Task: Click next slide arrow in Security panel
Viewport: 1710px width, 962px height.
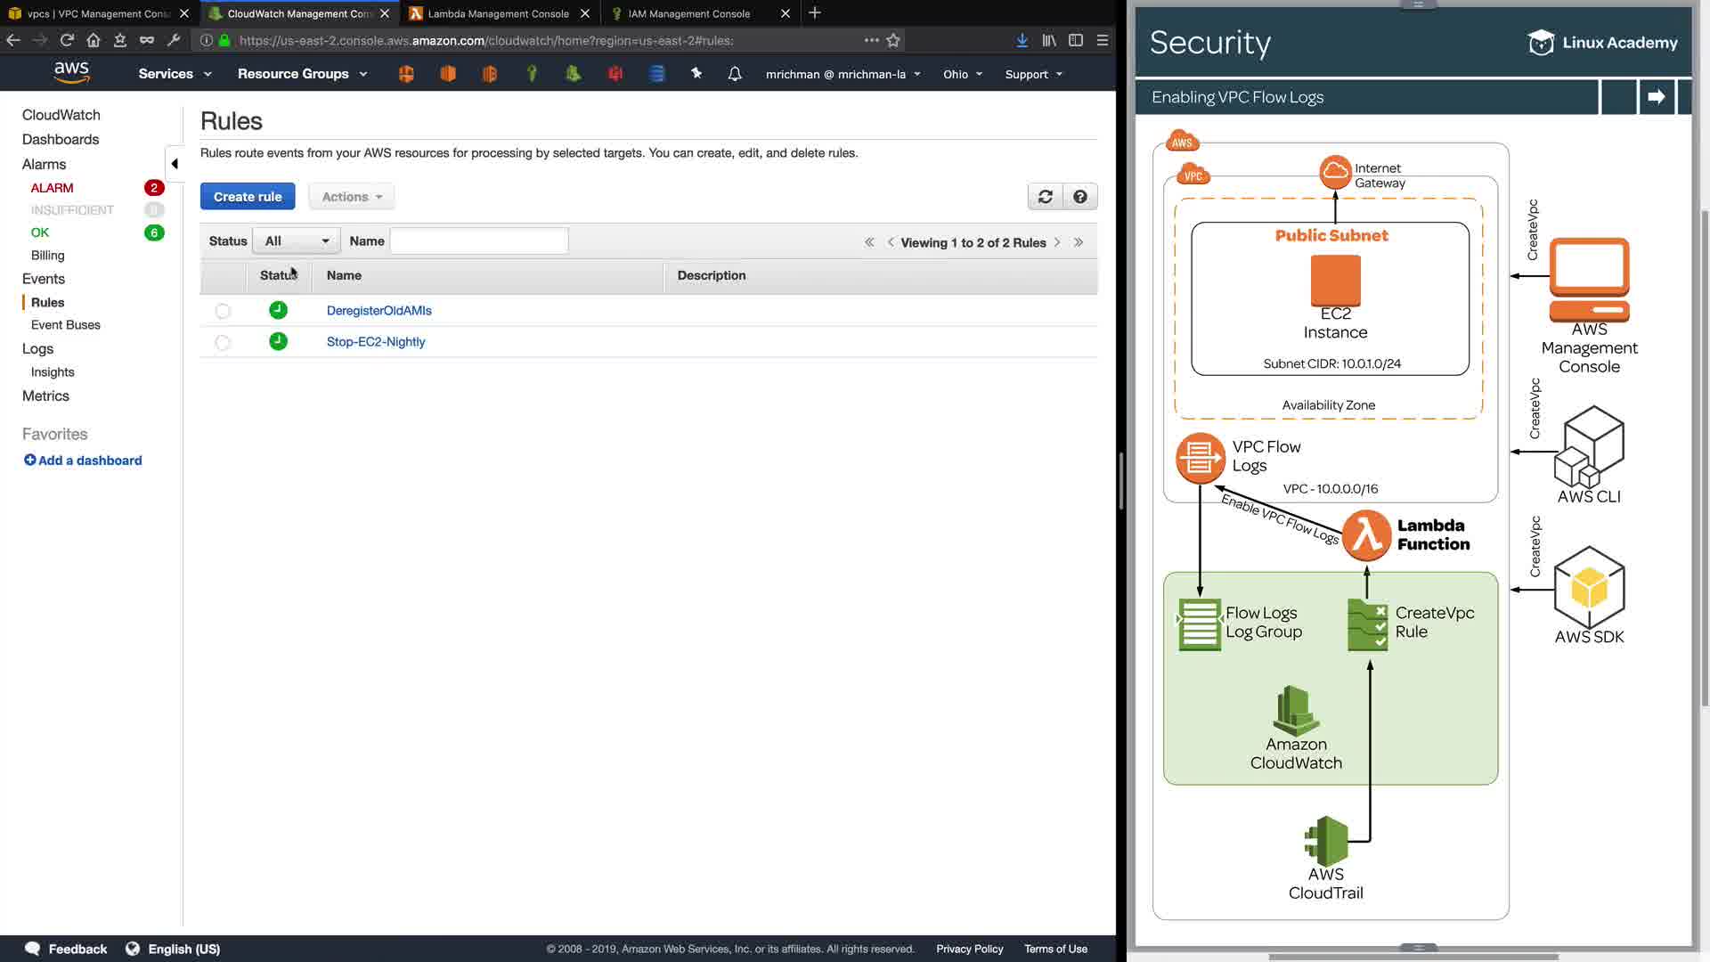Action: (x=1656, y=97)
